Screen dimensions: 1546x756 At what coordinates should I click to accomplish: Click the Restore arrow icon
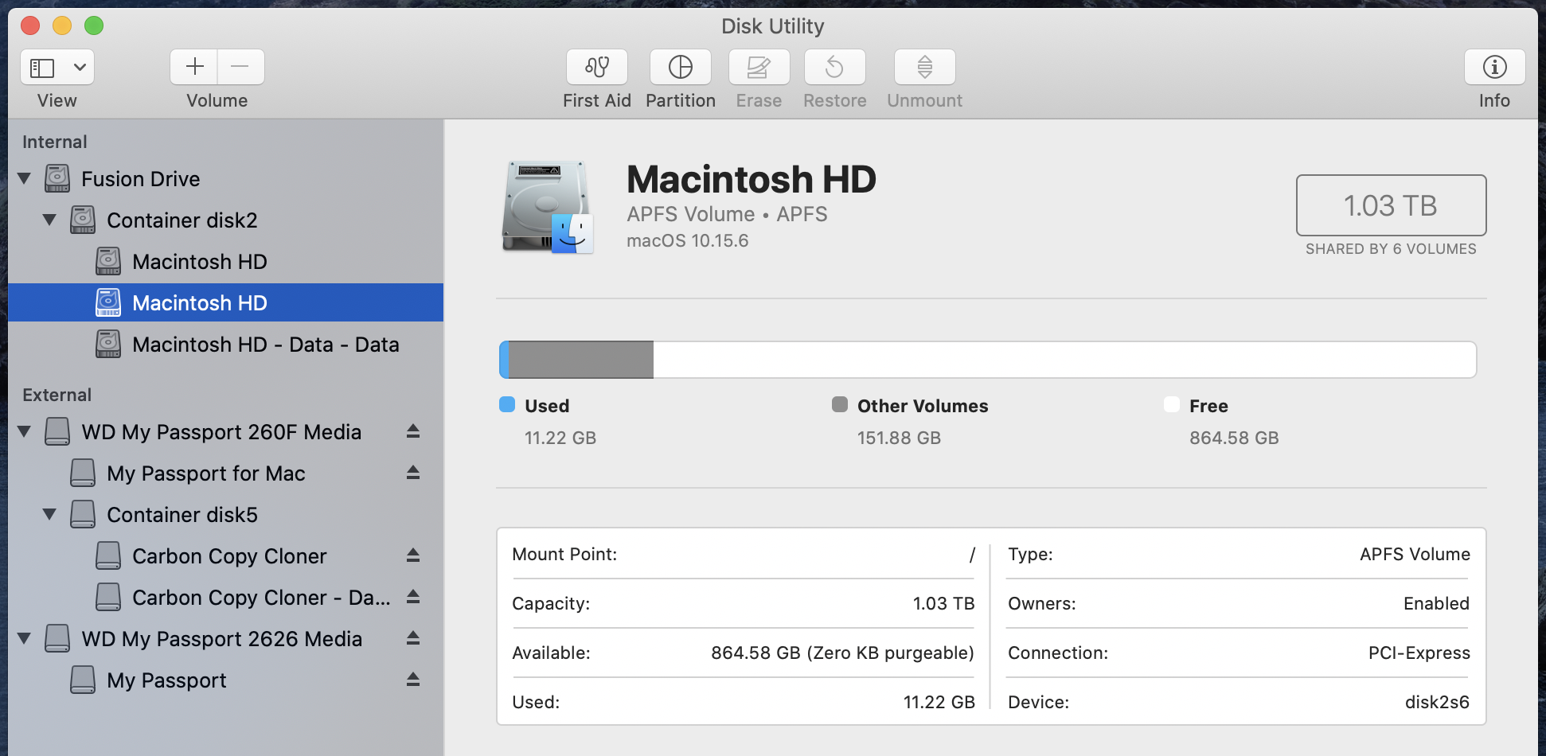pyautogui.click(x=835, y=67)
